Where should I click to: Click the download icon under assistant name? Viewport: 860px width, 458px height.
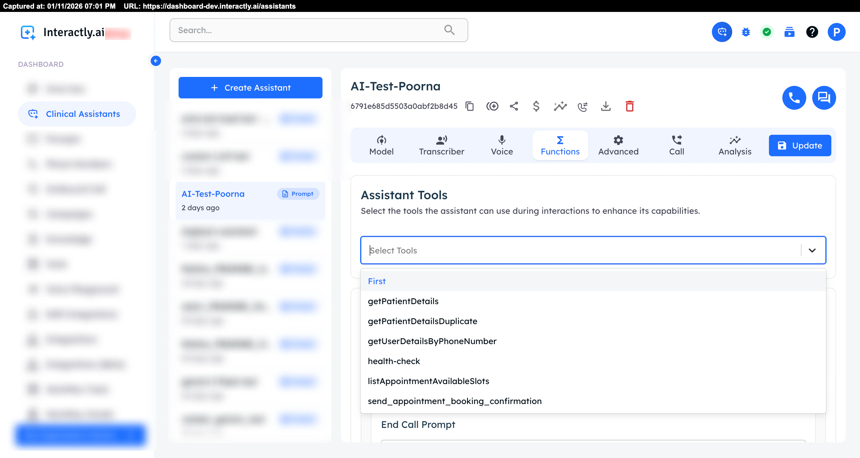[606, 106]
